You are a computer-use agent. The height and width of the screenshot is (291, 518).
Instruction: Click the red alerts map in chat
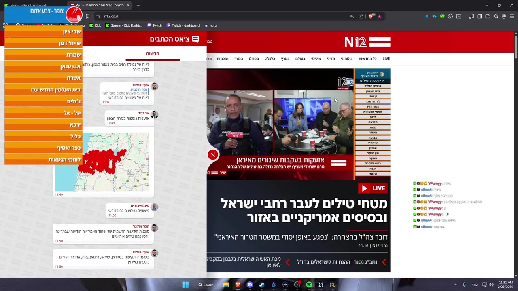pyautogui.click(x=102, y=162)
